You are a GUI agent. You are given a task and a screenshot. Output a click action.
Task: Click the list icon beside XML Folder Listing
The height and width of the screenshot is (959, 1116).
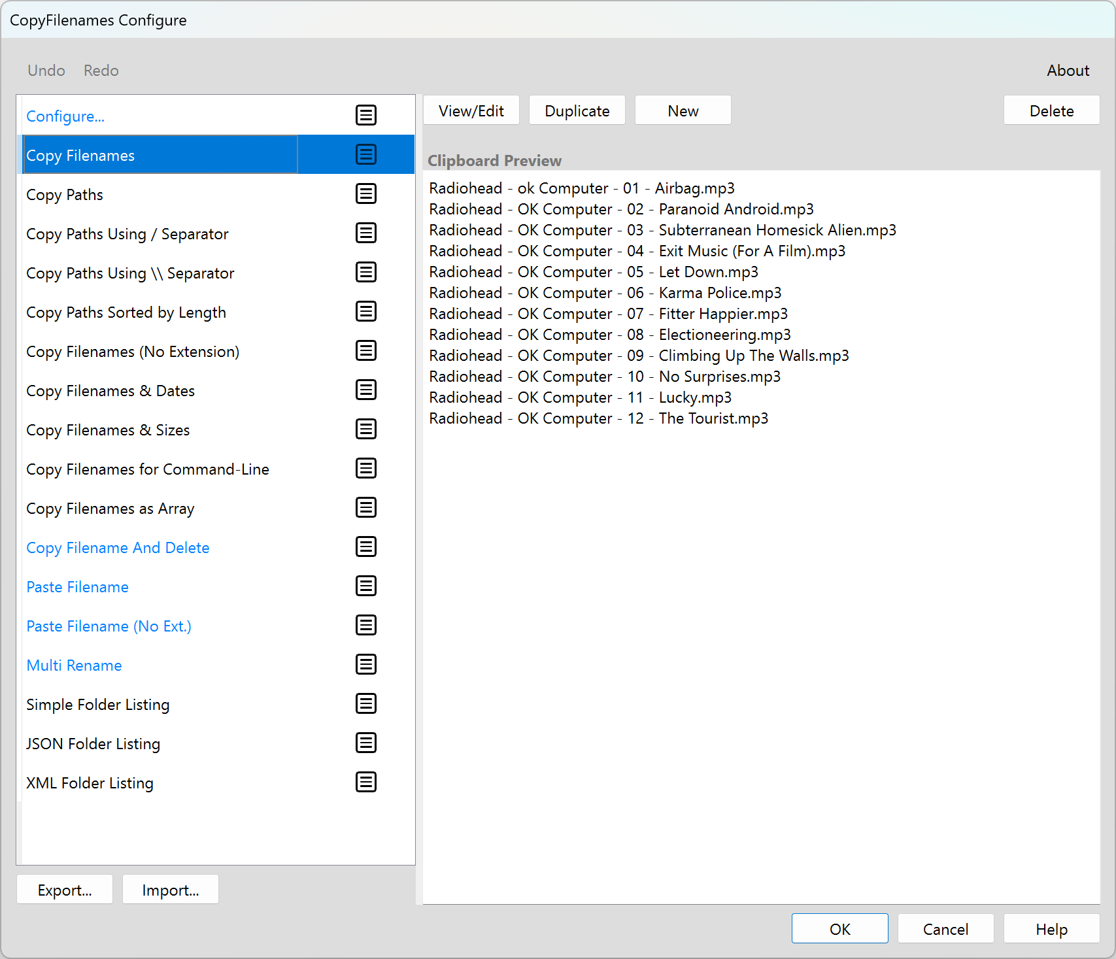(365, 782)
